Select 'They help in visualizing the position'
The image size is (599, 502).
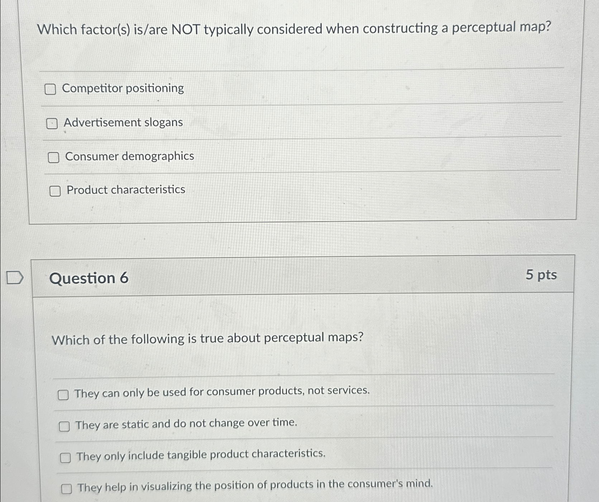click(67, 488)
